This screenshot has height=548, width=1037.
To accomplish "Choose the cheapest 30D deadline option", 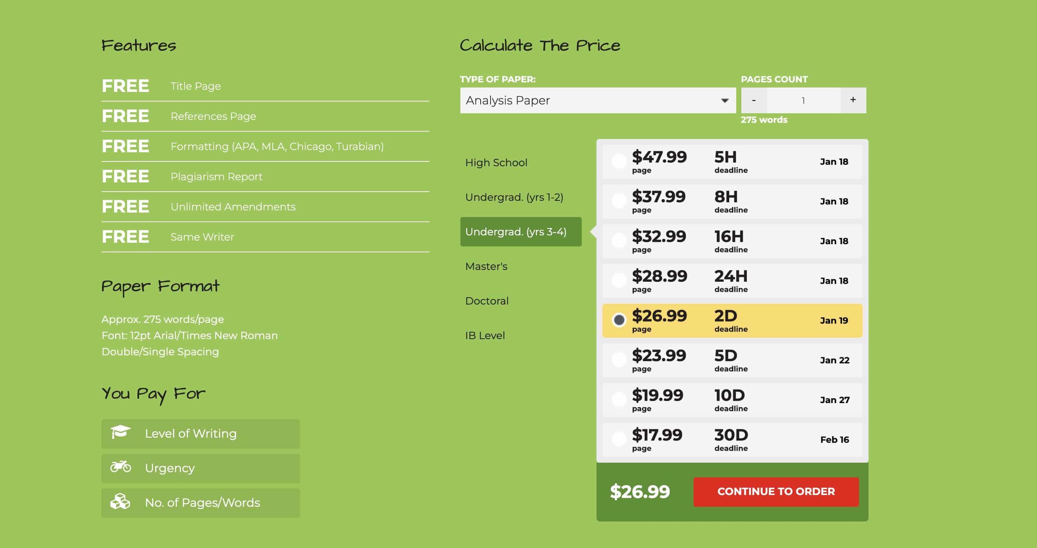I will click(x=619, y=439).
